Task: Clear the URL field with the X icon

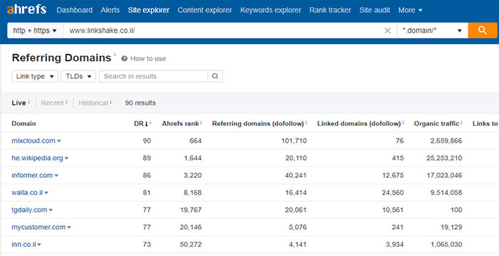Action: tap(387, 31)
